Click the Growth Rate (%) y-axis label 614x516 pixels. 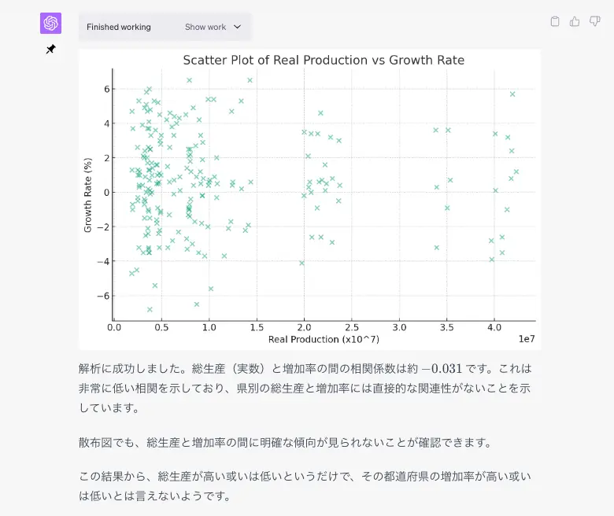pyautogui.click(x=89, y=193)
